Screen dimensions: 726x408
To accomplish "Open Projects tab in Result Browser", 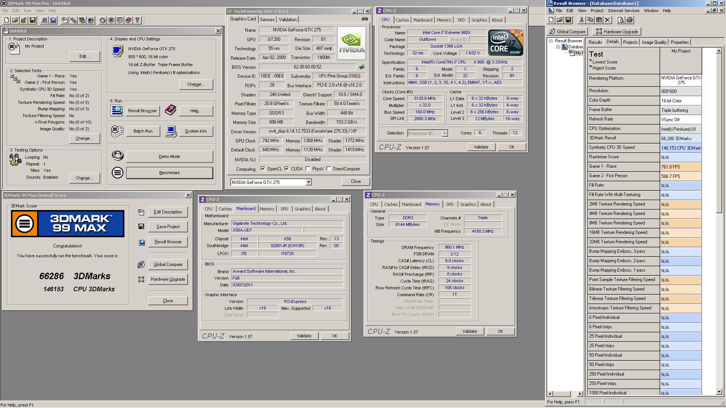I will [630, 42].
